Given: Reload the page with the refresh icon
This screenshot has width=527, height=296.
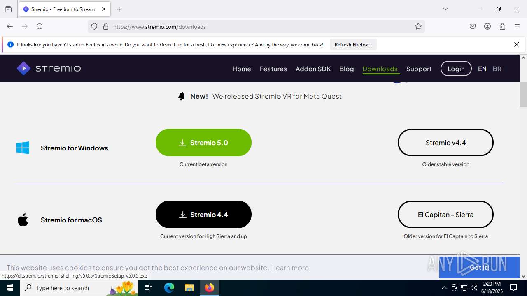Looking at the screenshot, I should click(x=40, y=26).
